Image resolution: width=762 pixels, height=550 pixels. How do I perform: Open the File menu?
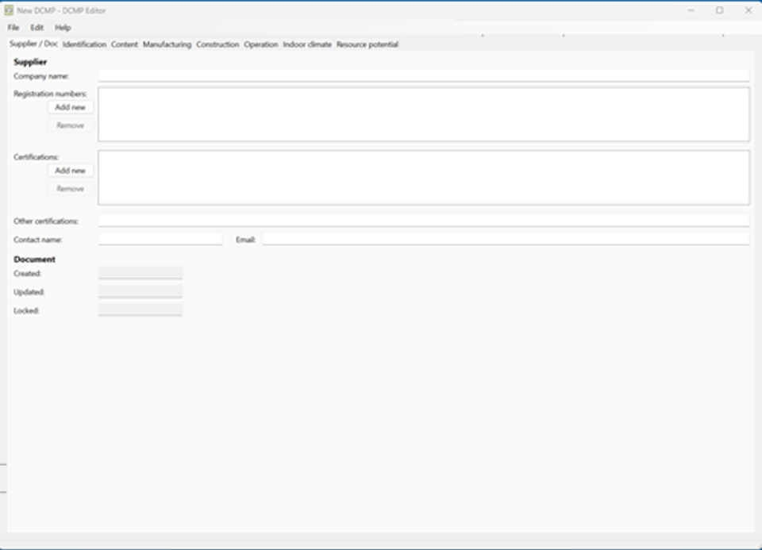point(13,27)
